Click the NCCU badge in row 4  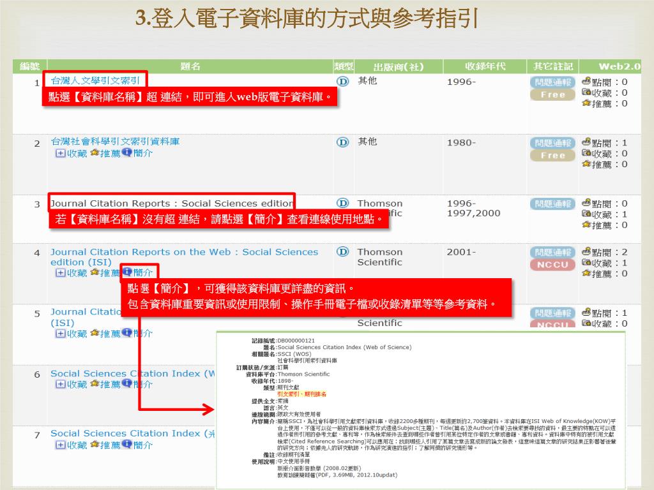point(552,265)
